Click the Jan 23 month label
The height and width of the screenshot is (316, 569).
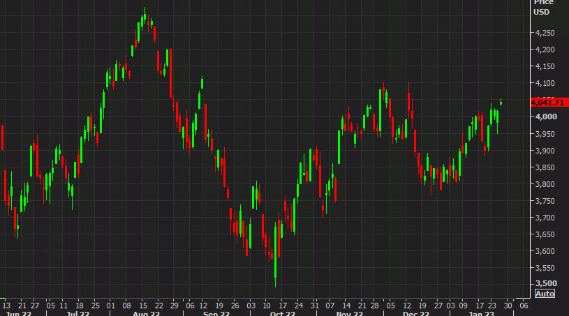coord(481,313)
